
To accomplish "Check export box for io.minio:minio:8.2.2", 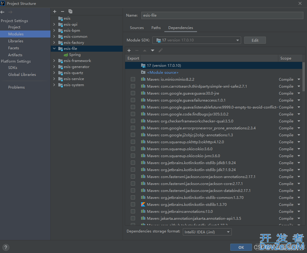I will pos(133,79).
